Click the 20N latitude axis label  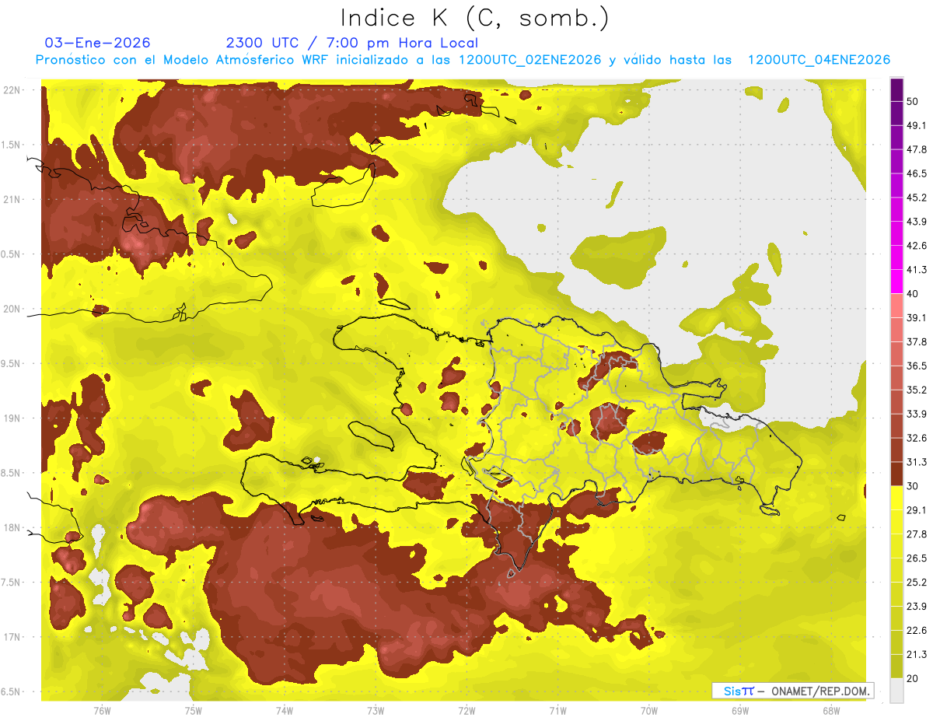12,309
